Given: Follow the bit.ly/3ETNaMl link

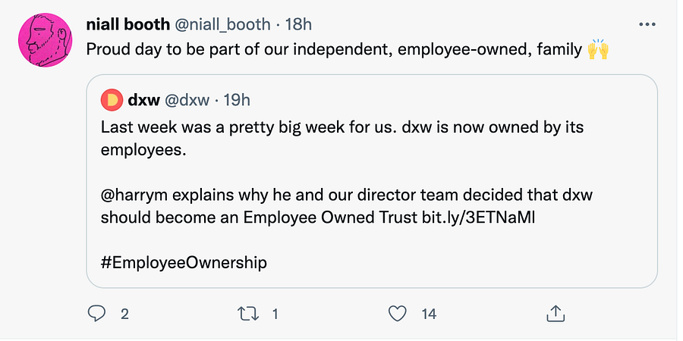Looking at the screenshot, I should [478, 217].
